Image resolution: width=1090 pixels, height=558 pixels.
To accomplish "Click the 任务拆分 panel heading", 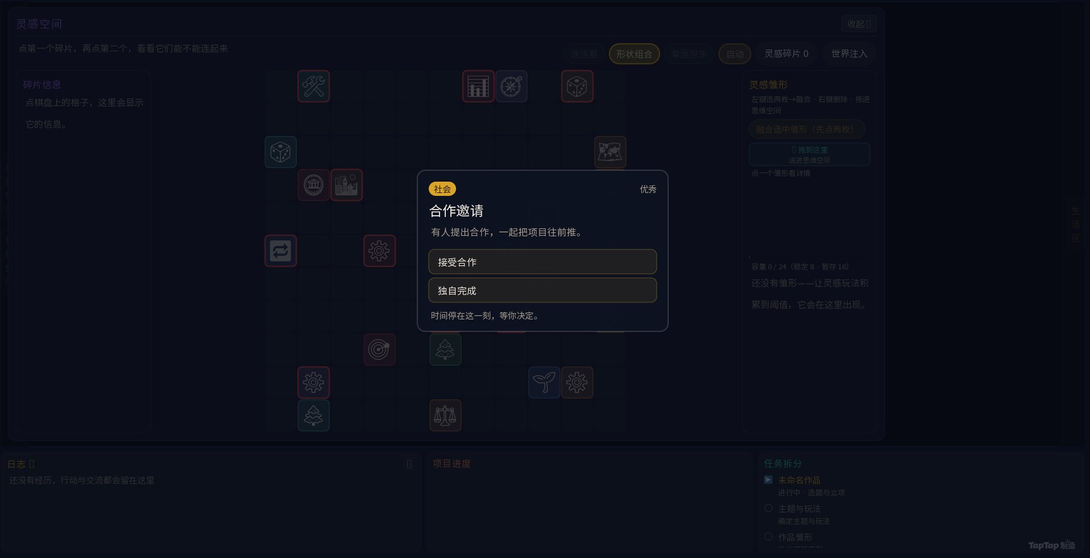I will 783,464.
